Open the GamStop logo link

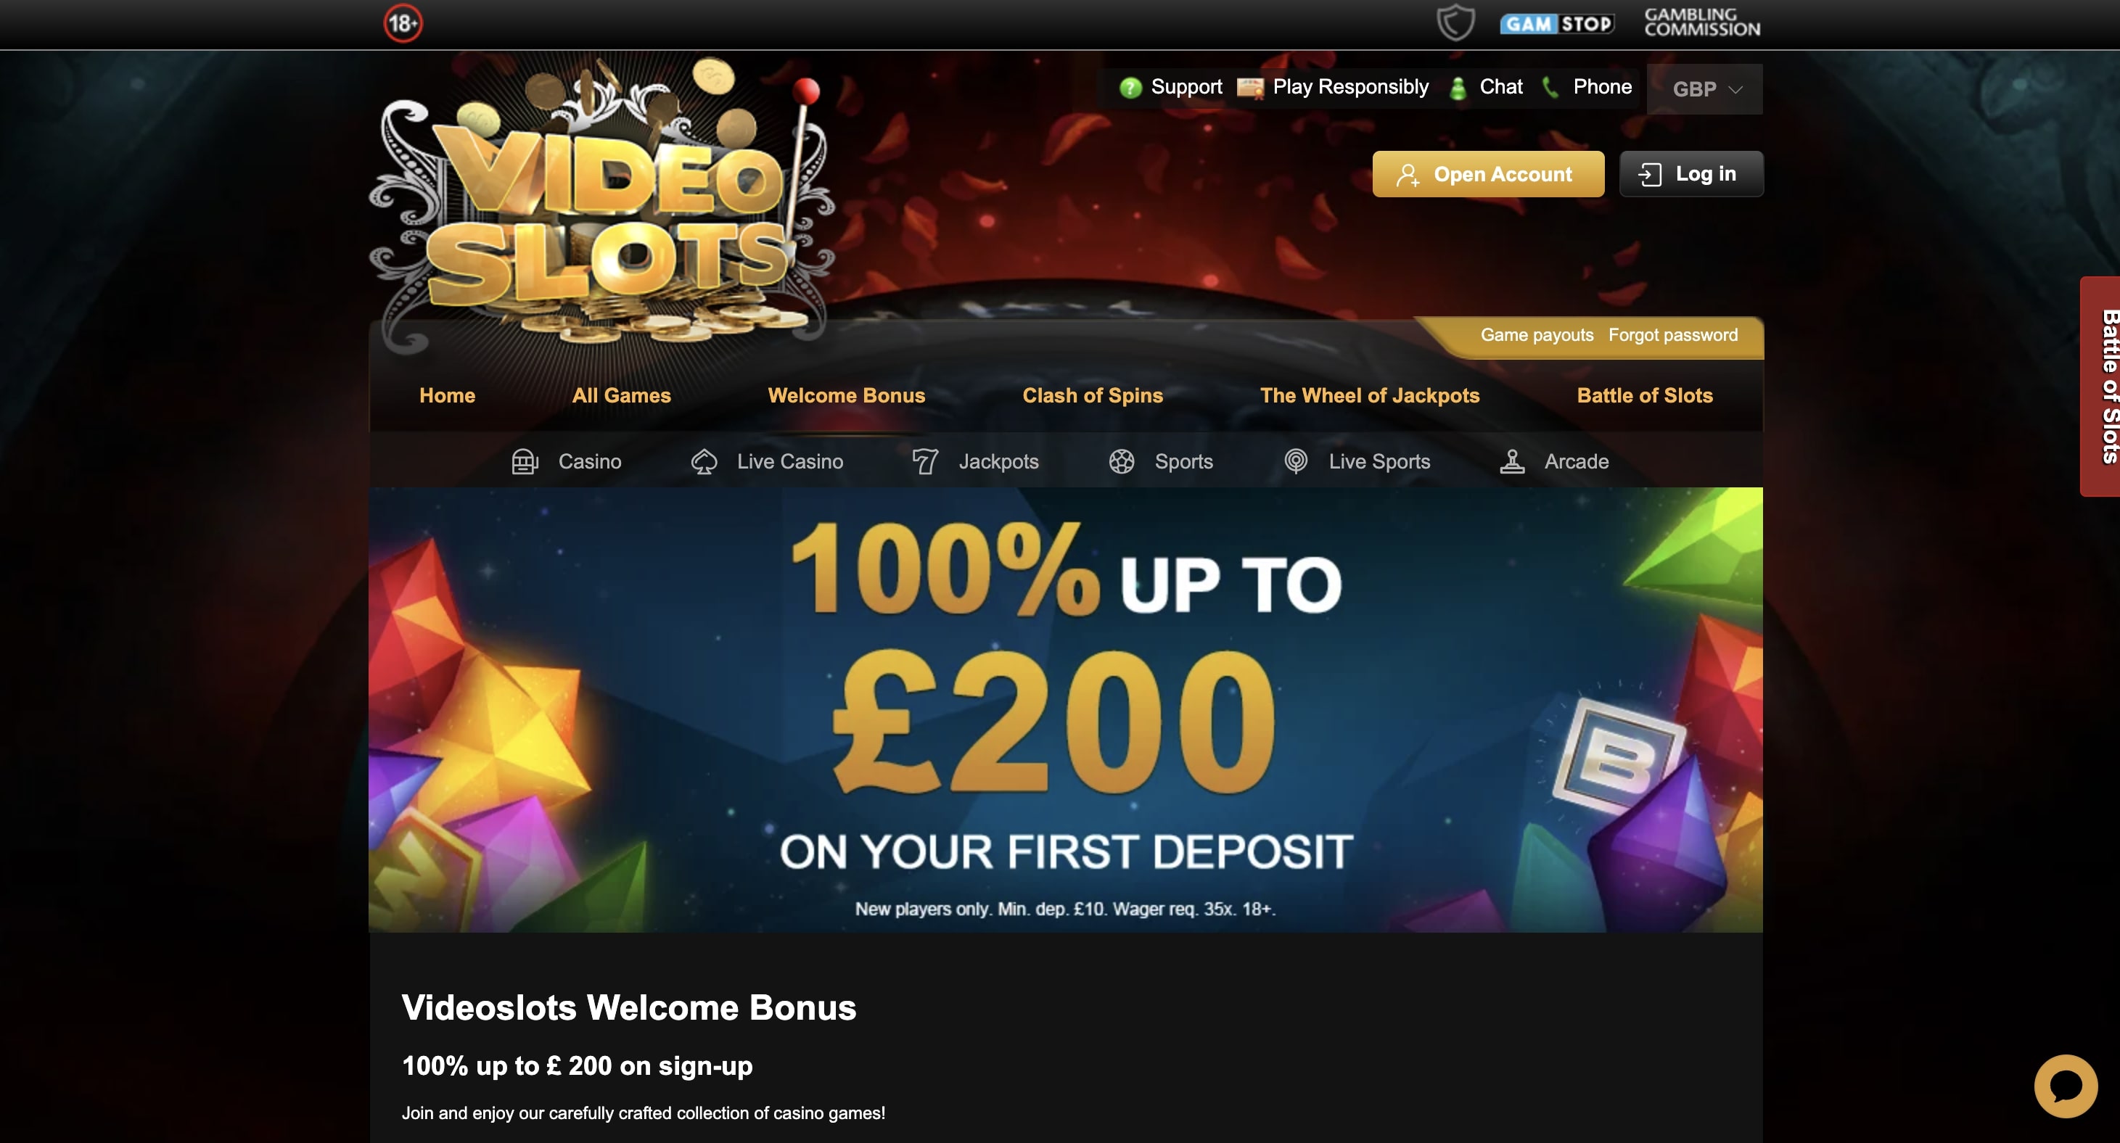click(x=1556, y=24)
